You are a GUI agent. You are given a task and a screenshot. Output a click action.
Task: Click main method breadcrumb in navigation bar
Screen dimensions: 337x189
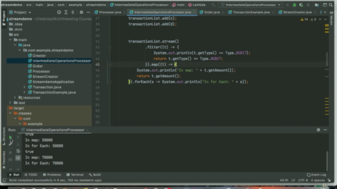[179, 5]
